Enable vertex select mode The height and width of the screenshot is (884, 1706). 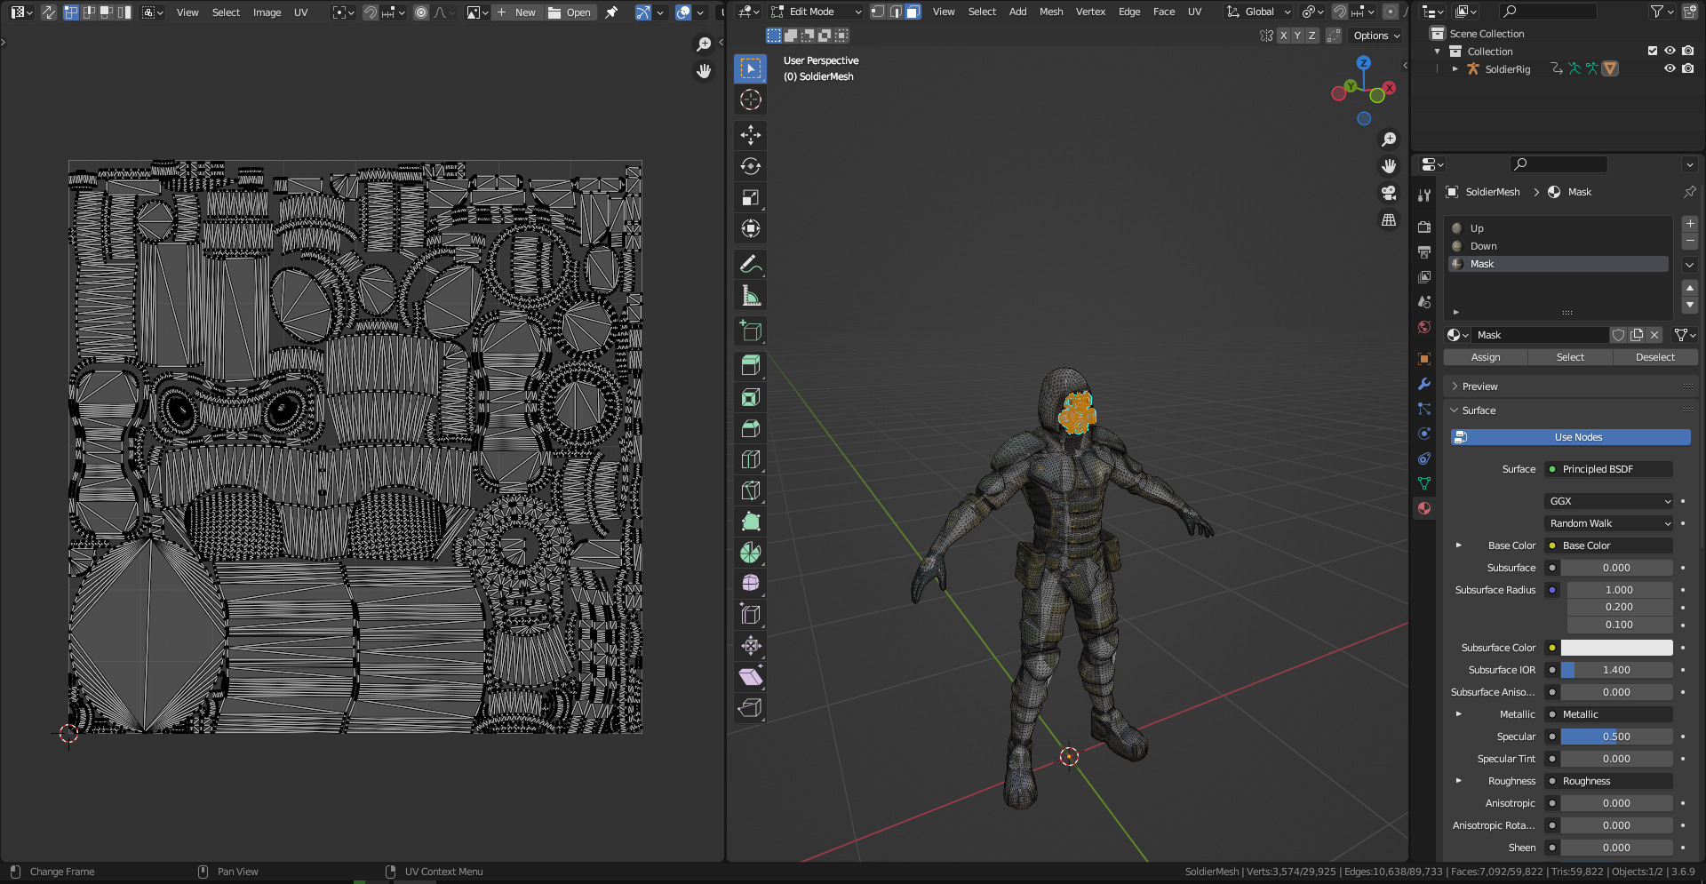[x=878, y=12]
